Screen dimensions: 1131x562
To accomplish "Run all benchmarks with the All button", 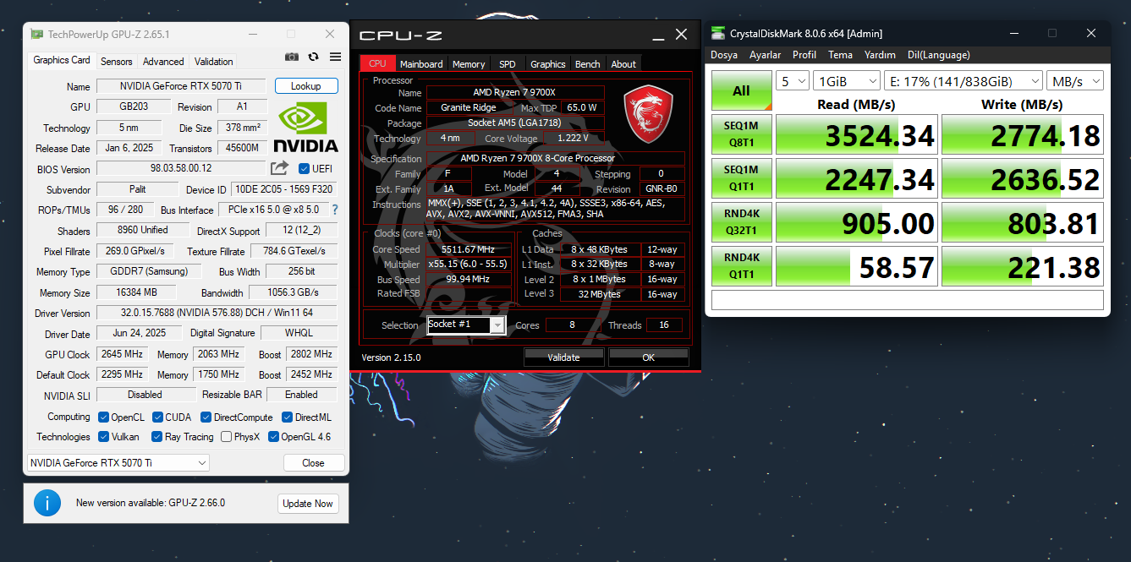I will [741, 91].
